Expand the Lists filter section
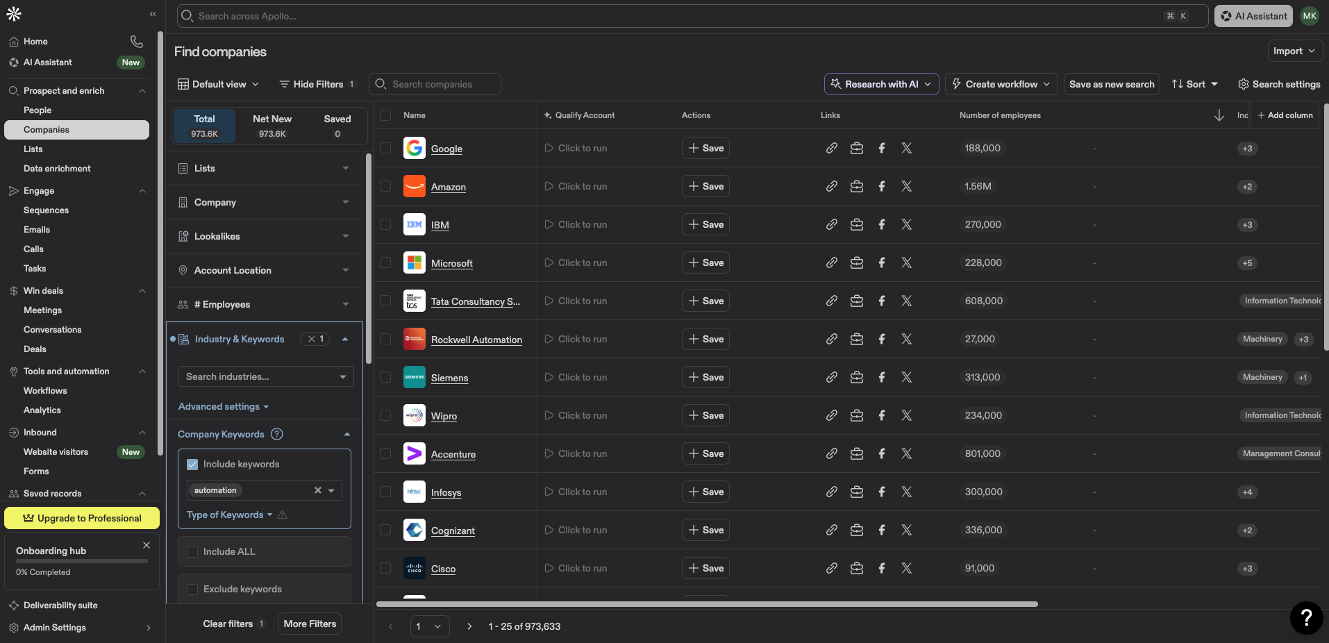1329x643 pixels. [x=265, y=168]
